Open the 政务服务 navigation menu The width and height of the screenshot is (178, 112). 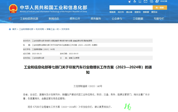(96, 19)
